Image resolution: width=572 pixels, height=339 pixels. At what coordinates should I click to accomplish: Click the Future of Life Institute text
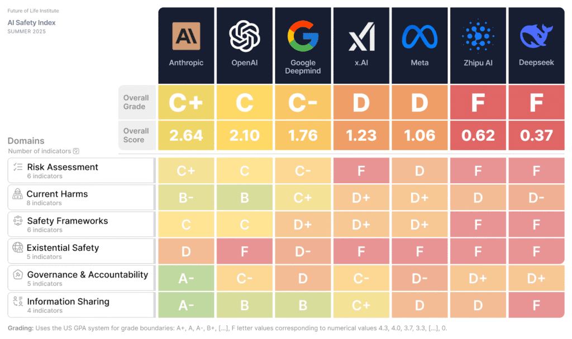[x=33, y=11]
